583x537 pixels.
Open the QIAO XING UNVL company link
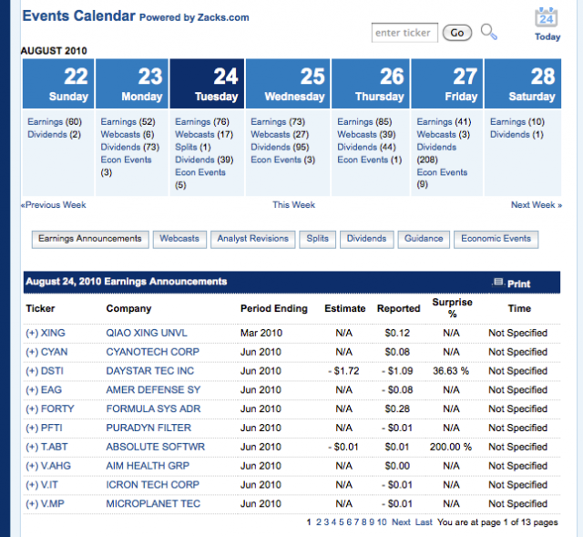147,333
